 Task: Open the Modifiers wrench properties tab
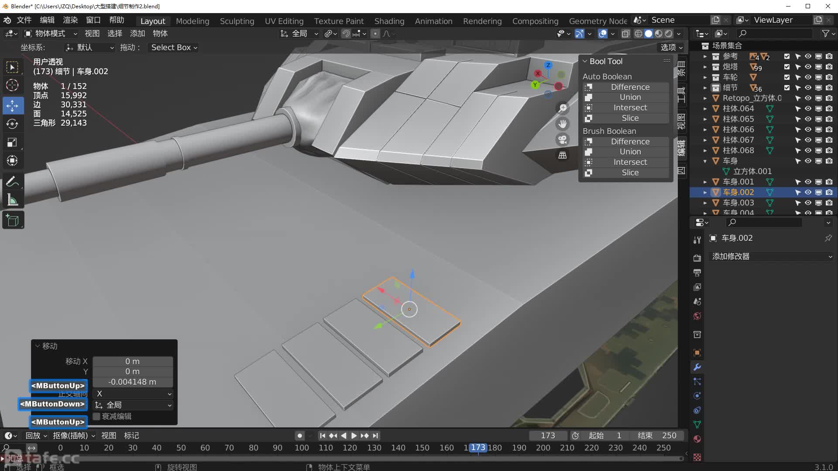click(x=697, y=367)
